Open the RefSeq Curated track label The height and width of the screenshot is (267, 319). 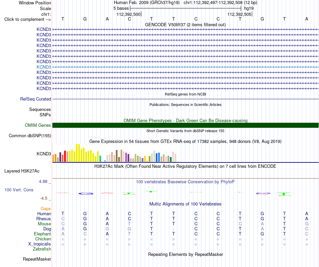click(x=36, y=99)
